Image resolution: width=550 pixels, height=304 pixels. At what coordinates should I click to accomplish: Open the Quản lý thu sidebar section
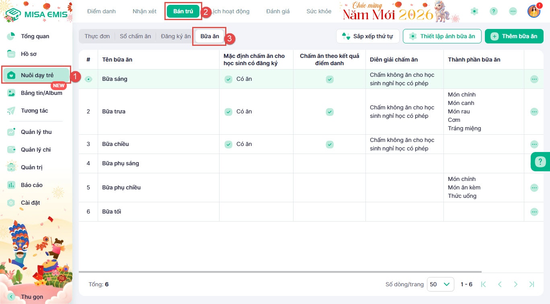(36, 132)
